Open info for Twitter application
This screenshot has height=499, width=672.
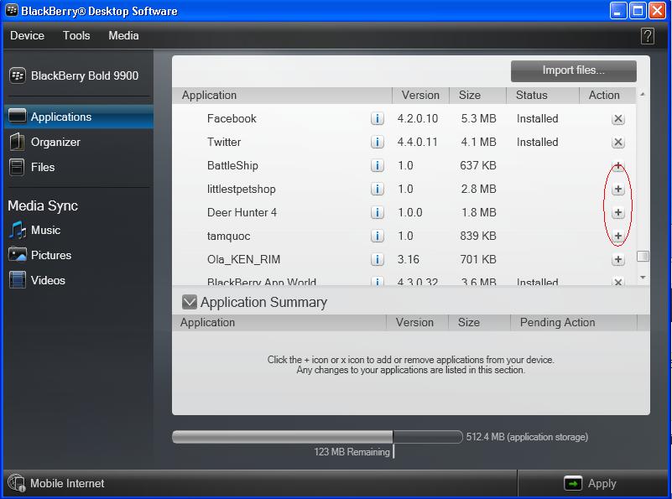pos(378,142)
